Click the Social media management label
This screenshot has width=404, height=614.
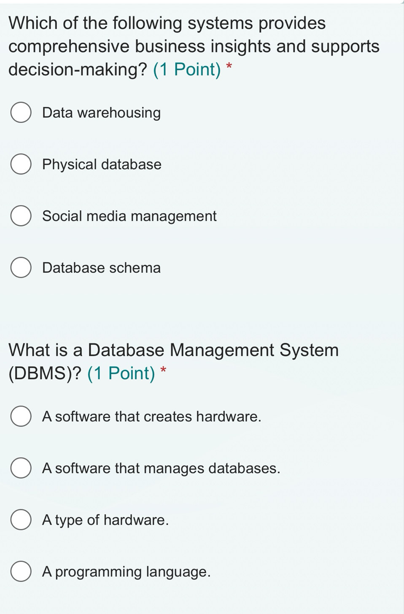(x=129, y=215)
